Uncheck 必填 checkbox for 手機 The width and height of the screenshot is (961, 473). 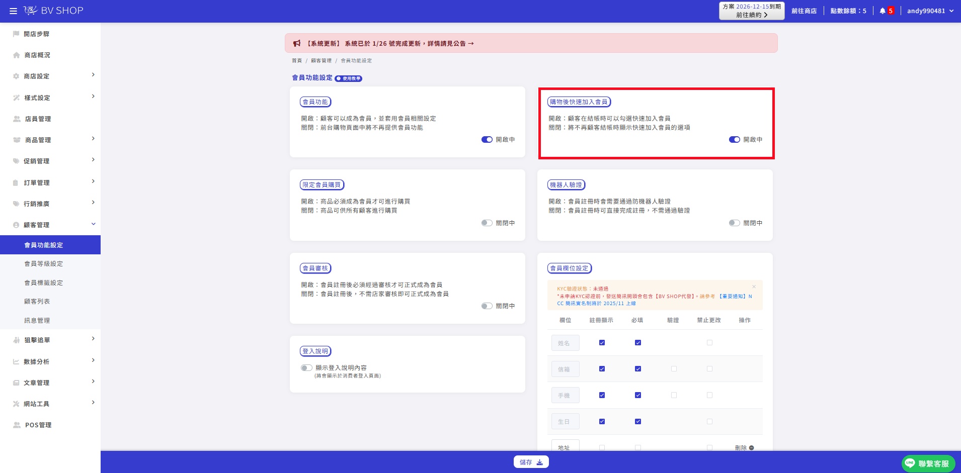637,395
